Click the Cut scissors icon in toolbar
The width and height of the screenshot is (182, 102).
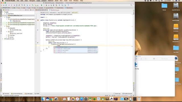point(15,5)
